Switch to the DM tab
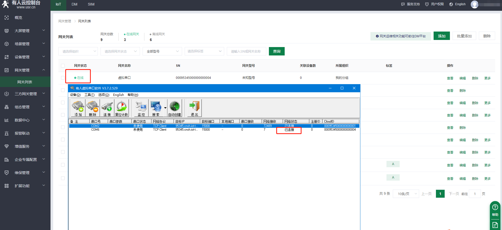Screen dimensions: 502x230 pos(74,4)
